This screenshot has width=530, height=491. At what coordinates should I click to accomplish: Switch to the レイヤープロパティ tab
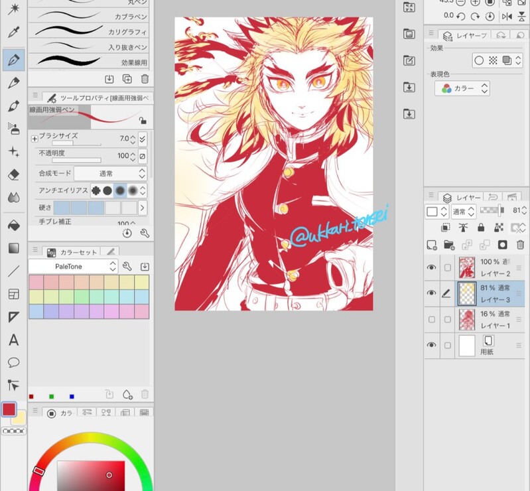[x=464, y=35]
